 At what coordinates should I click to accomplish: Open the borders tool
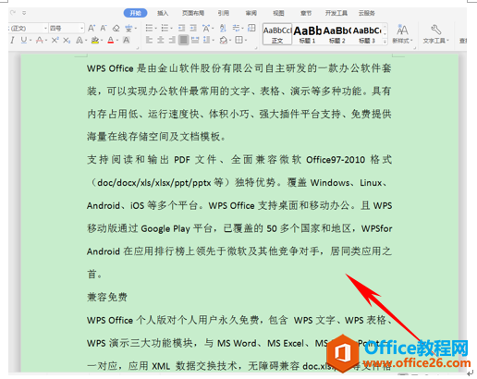(x=238, y=40)
